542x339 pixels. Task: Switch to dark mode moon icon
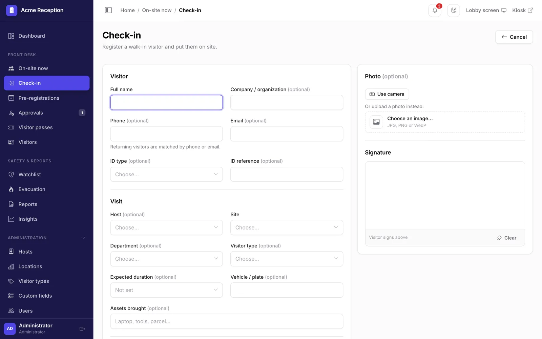[x=454, y=10]
